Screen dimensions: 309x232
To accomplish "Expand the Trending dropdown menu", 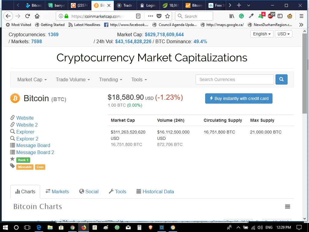I will pos(110,79).
